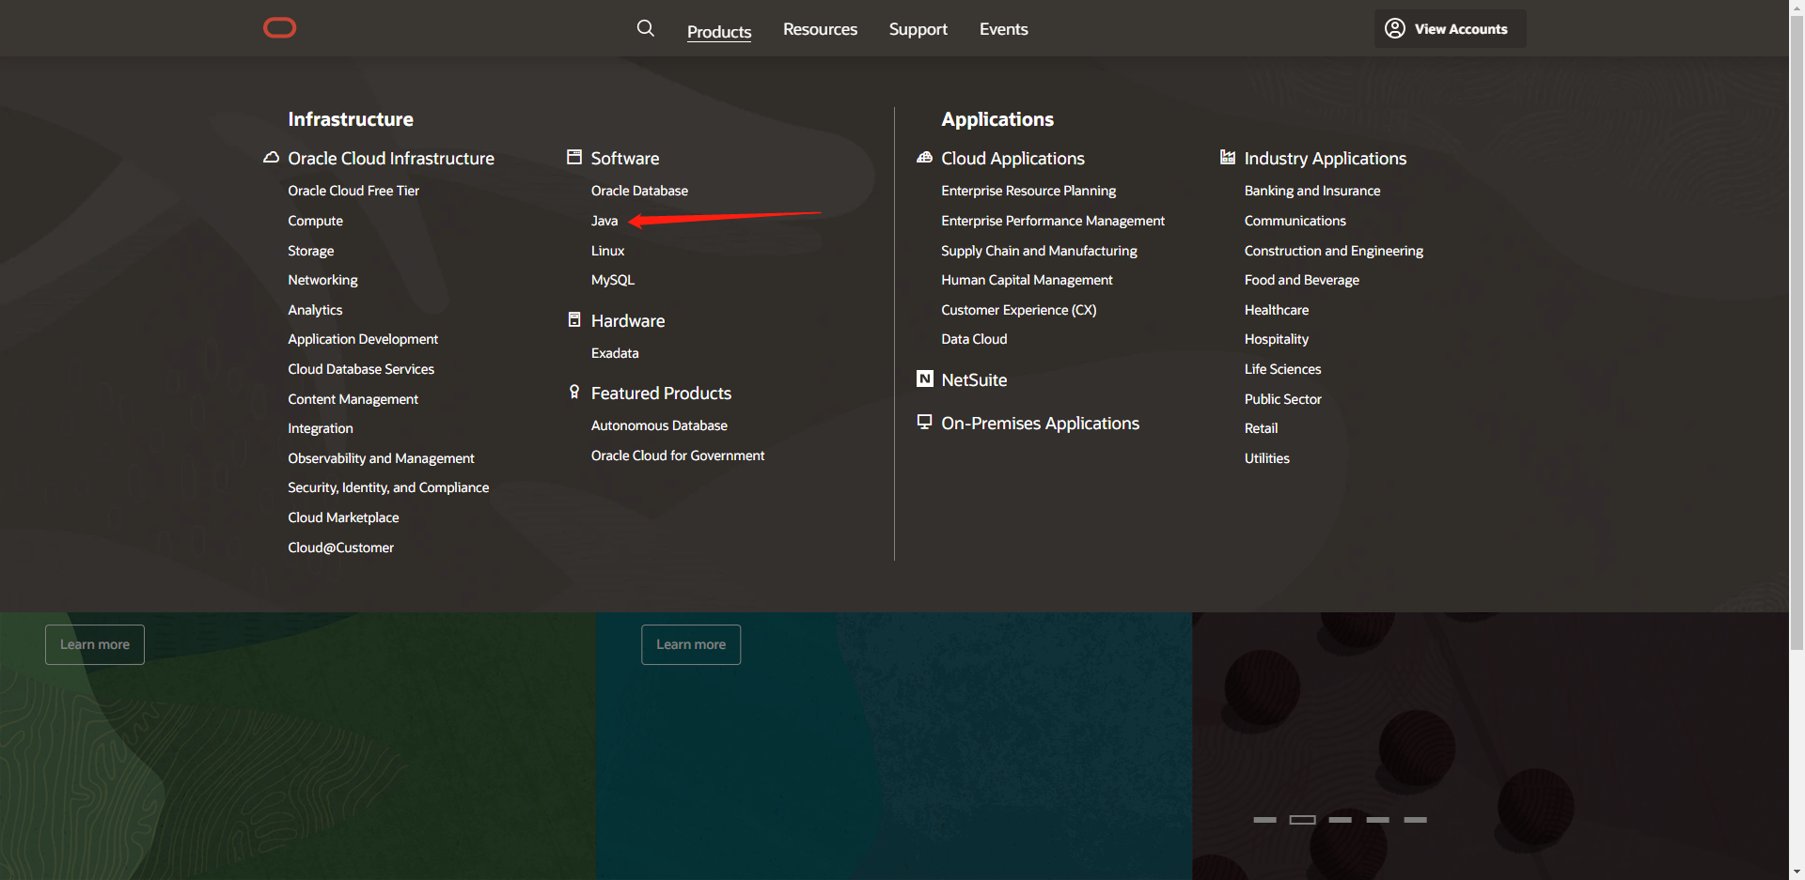
Task: Open Banking and Insurance link
Action: click(1312, 191)
